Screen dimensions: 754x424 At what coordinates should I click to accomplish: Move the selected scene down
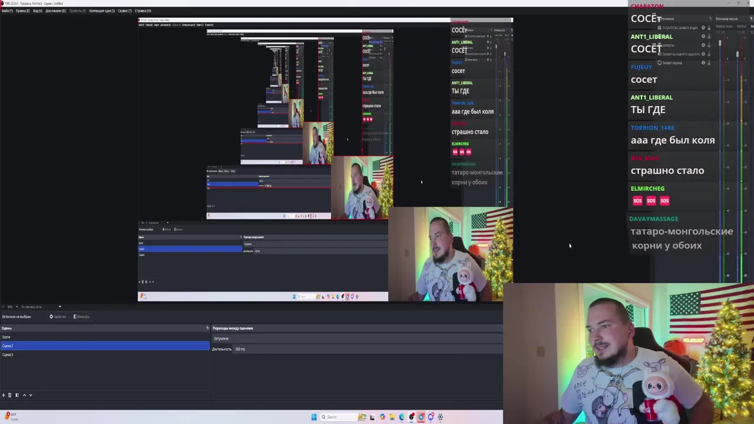tap(31, 395)
